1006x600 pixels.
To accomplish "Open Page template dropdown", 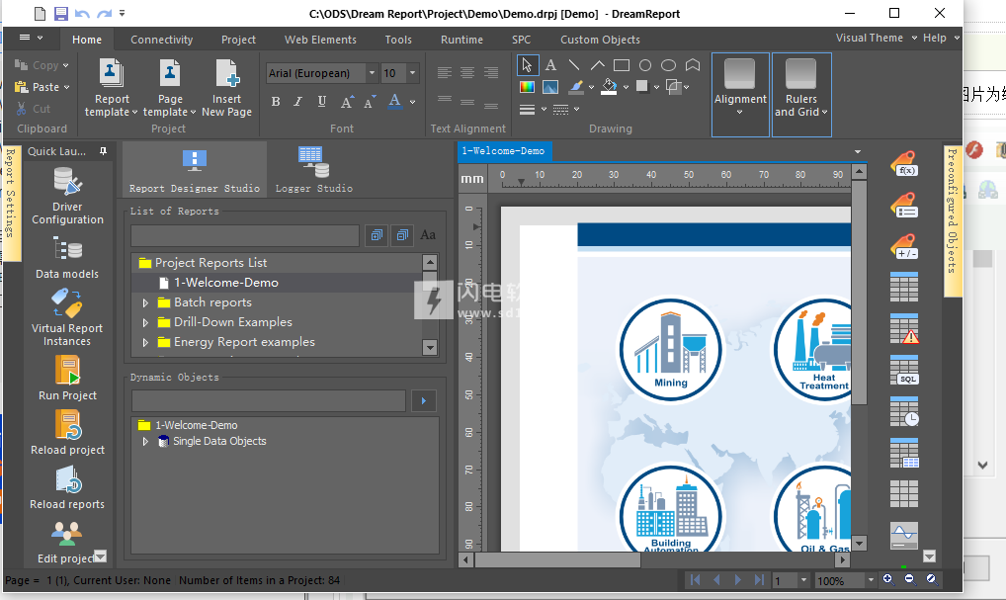I will coord(169,89).
